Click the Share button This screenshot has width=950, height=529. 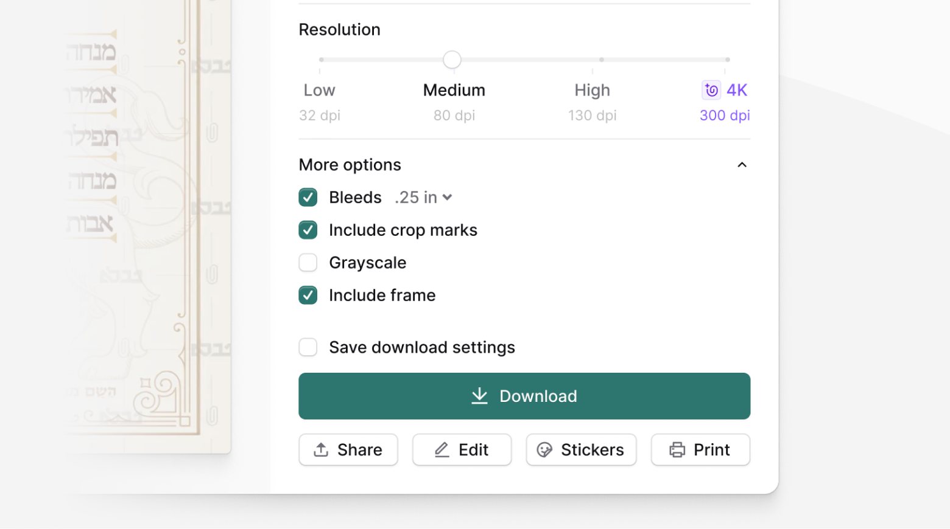pos(348,450)
